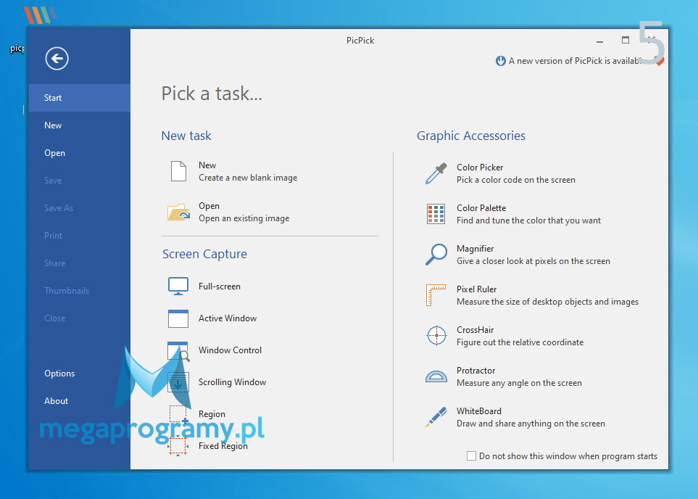Click the New blank image icon
This screenshot has width=698, height=499.
[178, 171]
